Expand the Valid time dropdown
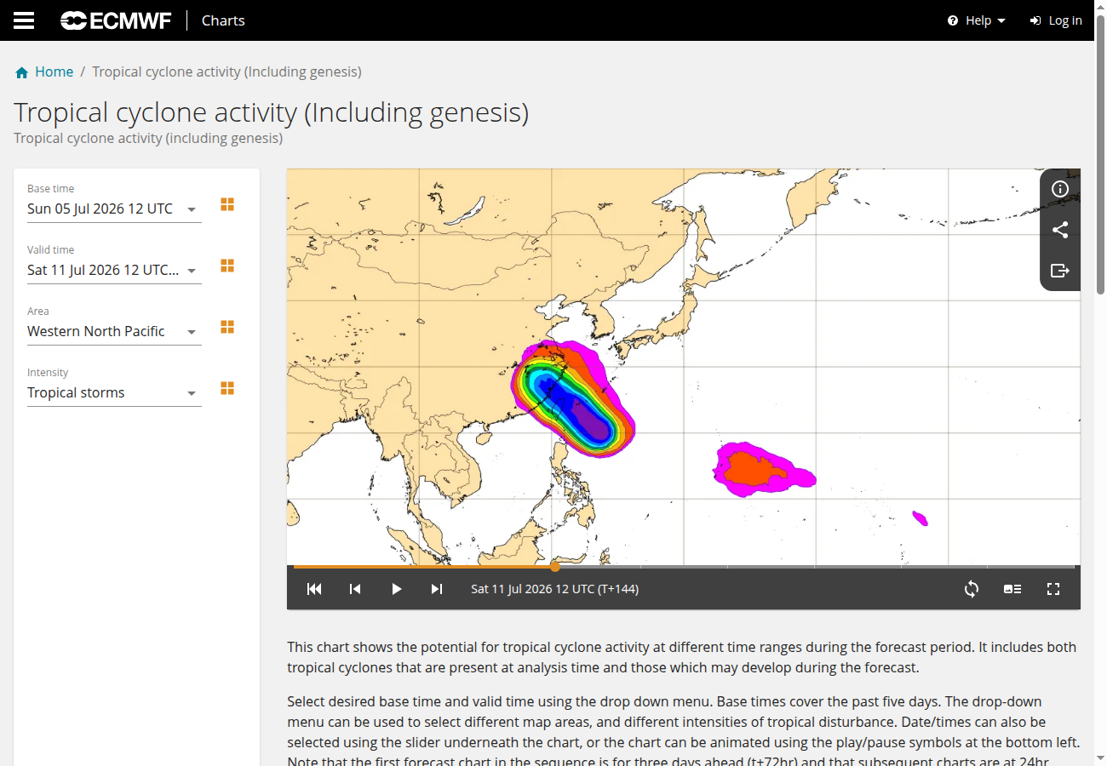The image size is (1107, 766). click(114, 270)
